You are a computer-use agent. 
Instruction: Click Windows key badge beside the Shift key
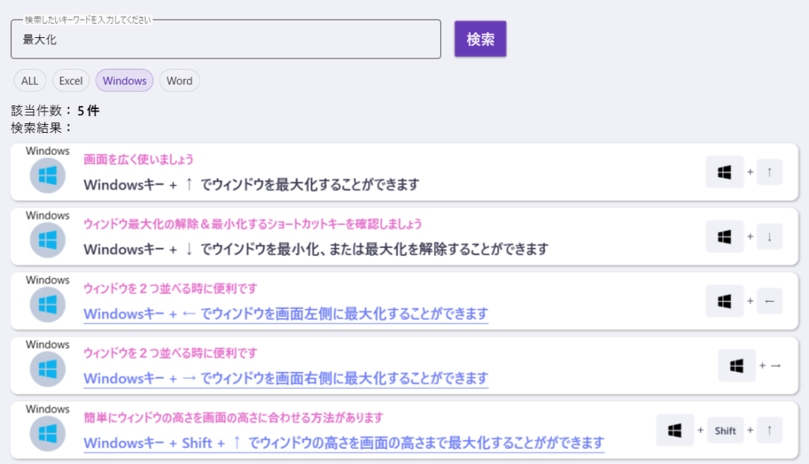click(675, 430)
